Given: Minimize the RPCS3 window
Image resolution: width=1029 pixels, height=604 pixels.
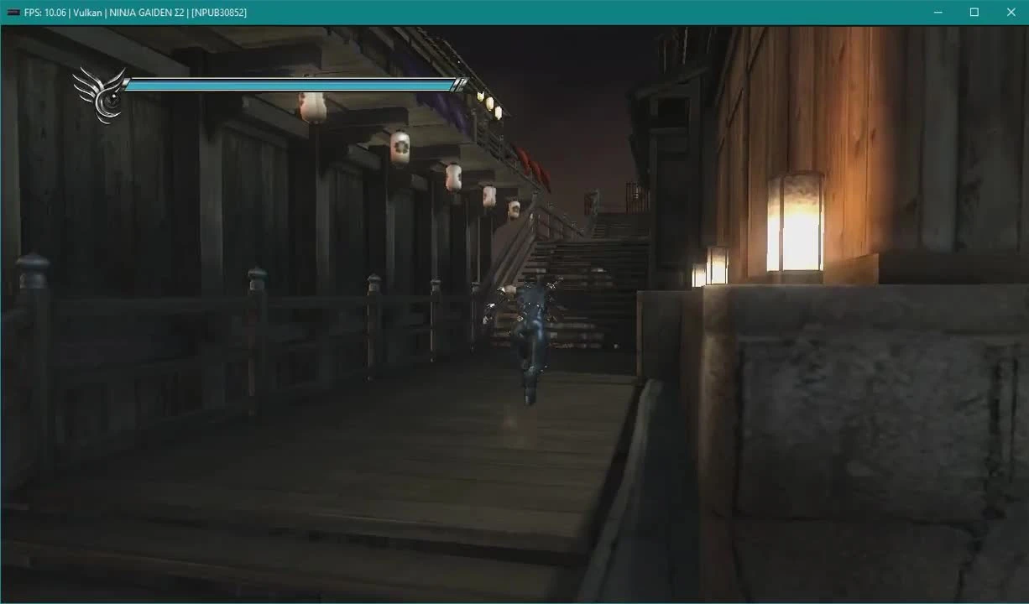Looking at the screenshot, I should pyautogui.click(x=938, y=12).
